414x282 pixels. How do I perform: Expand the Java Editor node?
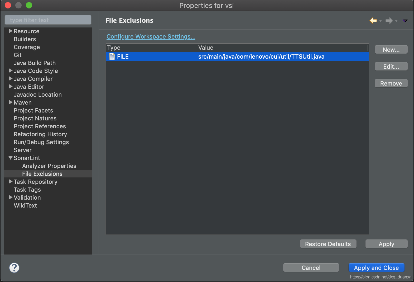click(11, 86)
